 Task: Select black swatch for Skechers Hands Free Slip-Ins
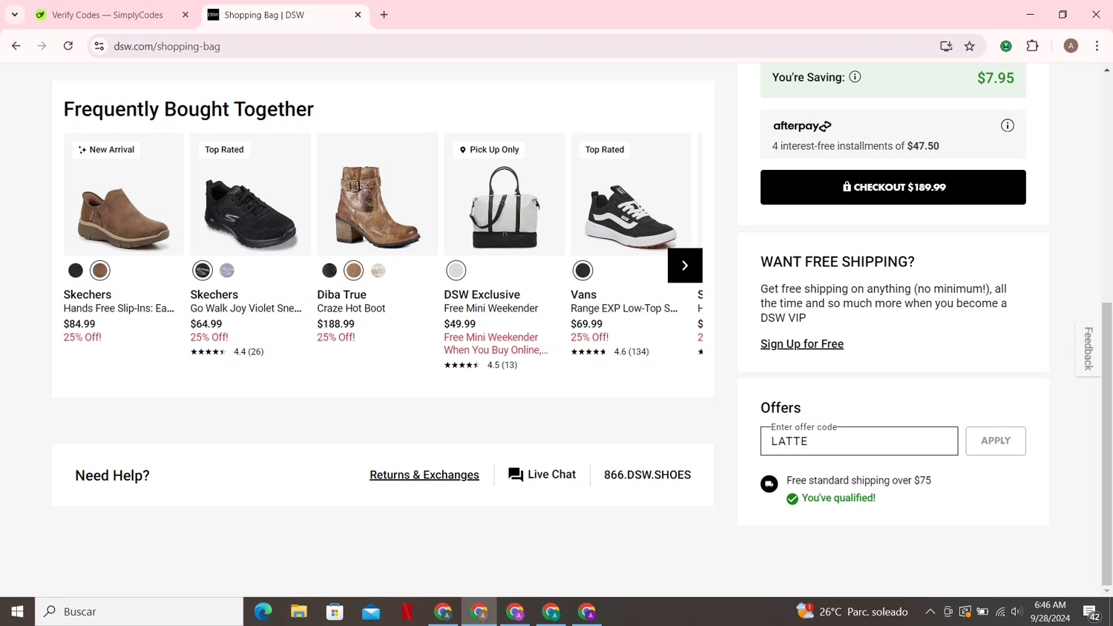click(x=76, y=271)
